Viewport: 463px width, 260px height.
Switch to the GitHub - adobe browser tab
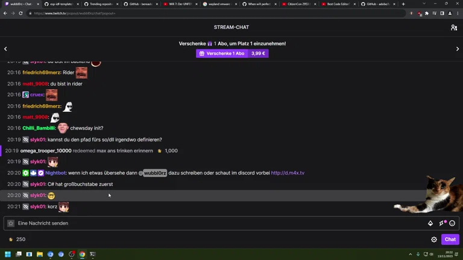coord(377,4)
